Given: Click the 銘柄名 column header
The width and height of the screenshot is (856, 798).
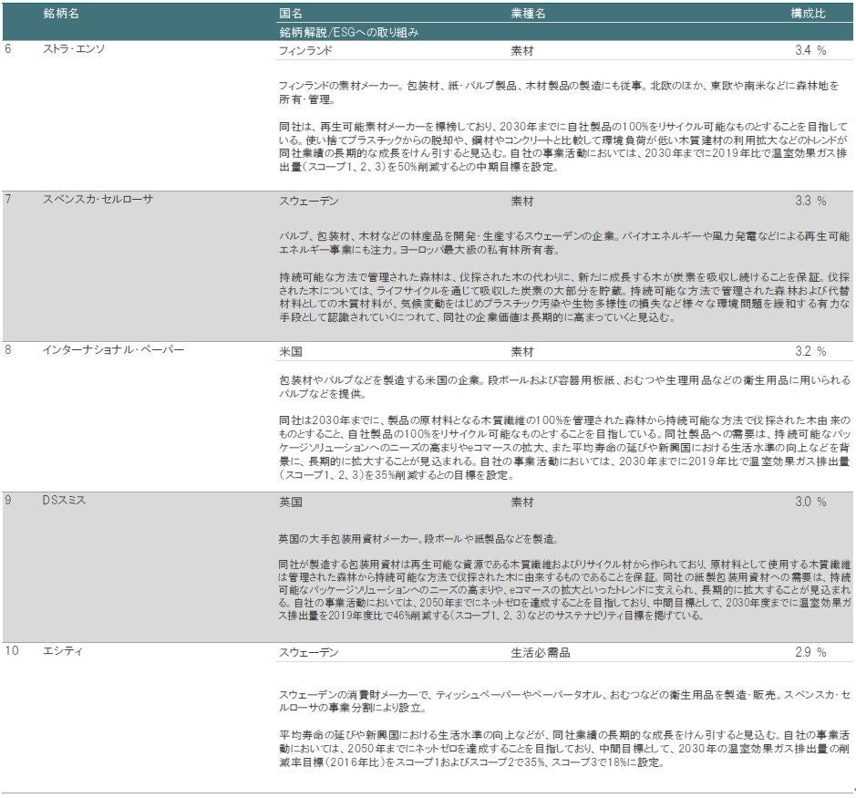Looking at the screenshot, I should pos(61,14).
